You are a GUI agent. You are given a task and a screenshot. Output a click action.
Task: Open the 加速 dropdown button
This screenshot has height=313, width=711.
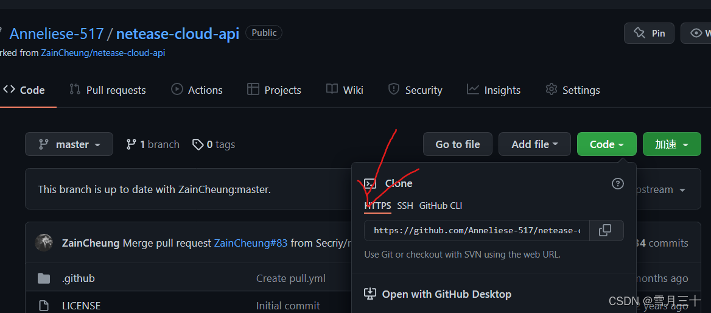tap(672, 144)
